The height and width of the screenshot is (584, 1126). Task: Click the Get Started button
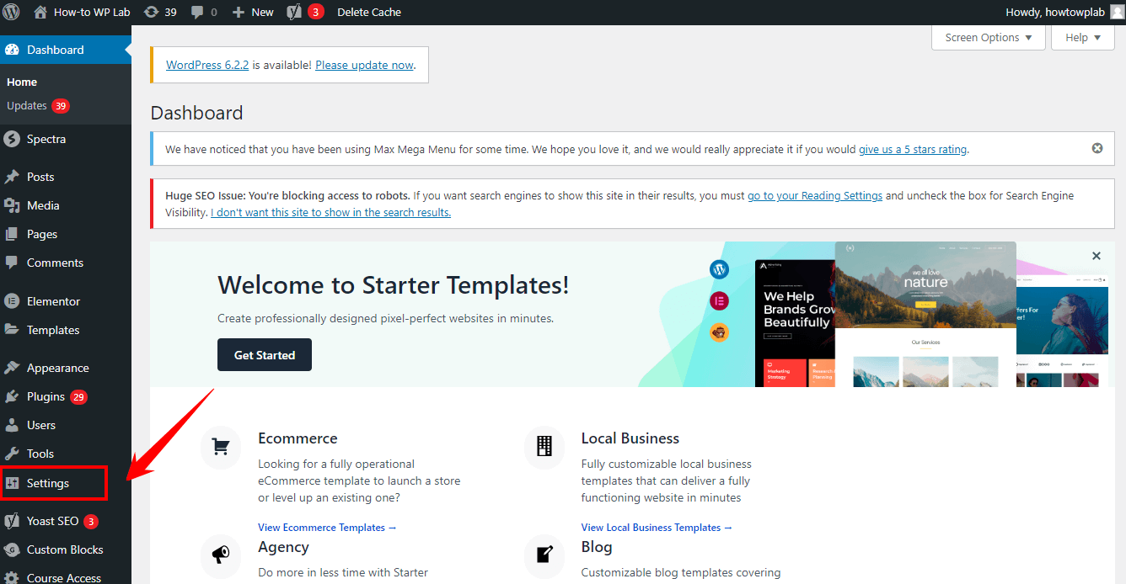tap(265, 355)
